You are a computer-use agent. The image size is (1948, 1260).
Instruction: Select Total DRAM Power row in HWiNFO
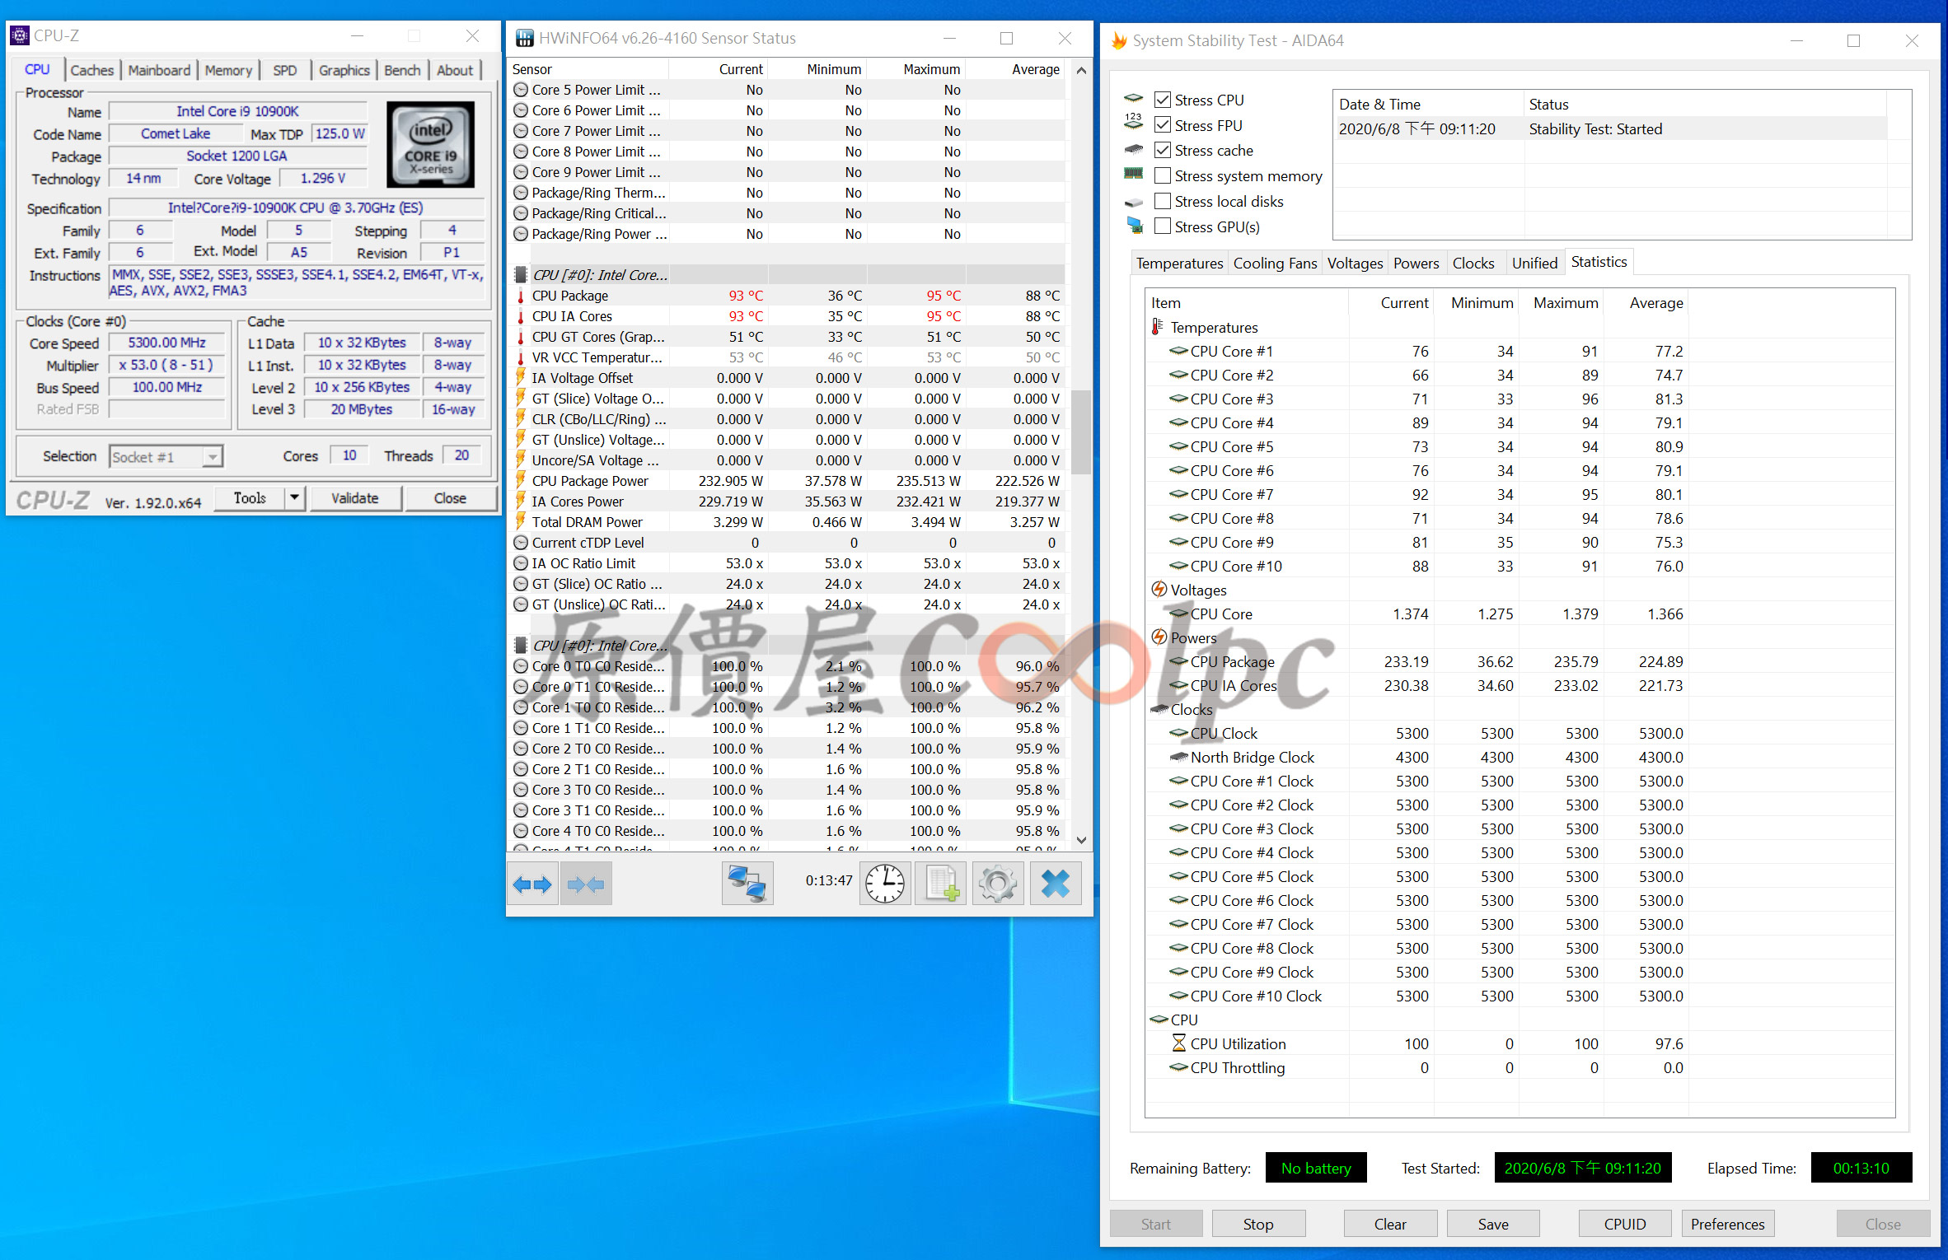pyautogui.click(x=787, y=522)
